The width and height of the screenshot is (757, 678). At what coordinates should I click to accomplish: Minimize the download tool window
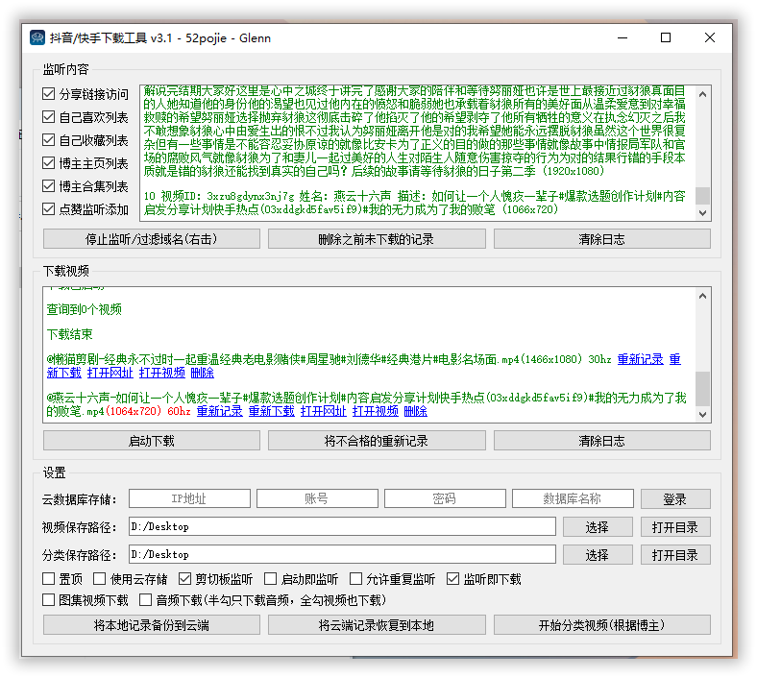coord(623,37)
